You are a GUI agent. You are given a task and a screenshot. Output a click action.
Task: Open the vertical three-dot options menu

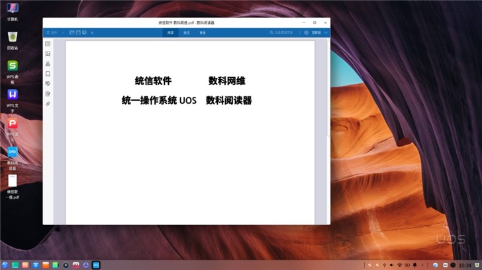point(299,32)
